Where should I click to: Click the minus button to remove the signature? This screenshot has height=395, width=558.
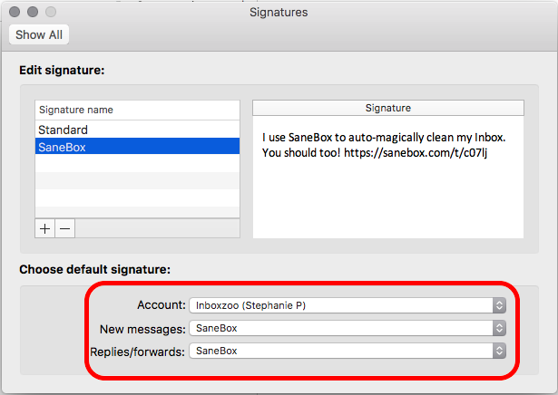(x=64, y=229)
